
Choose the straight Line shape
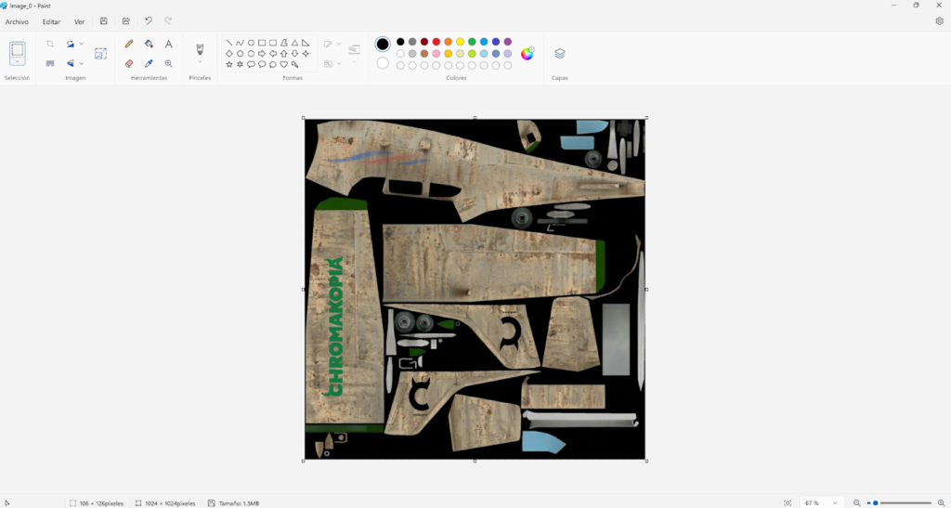pos(228,43)
